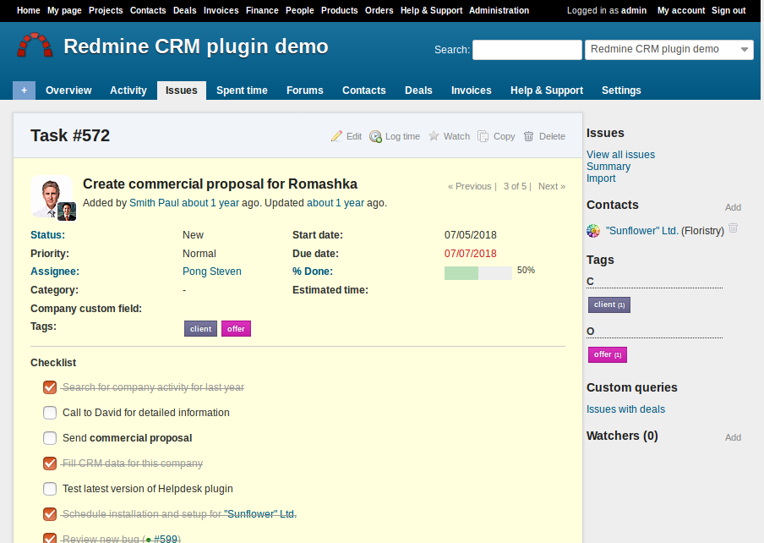Click the Watch star icon
The image size is (764, 543).
click(434, 136)
